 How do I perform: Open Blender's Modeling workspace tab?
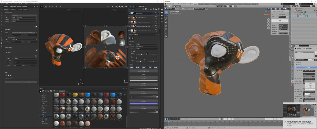(201, 4)
